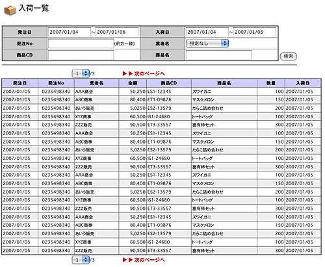The height and width of the screenshot is (267, 325).
Task: Click the cardboard box icon beside 入荷一覧
Action: (x=10, y=10)
